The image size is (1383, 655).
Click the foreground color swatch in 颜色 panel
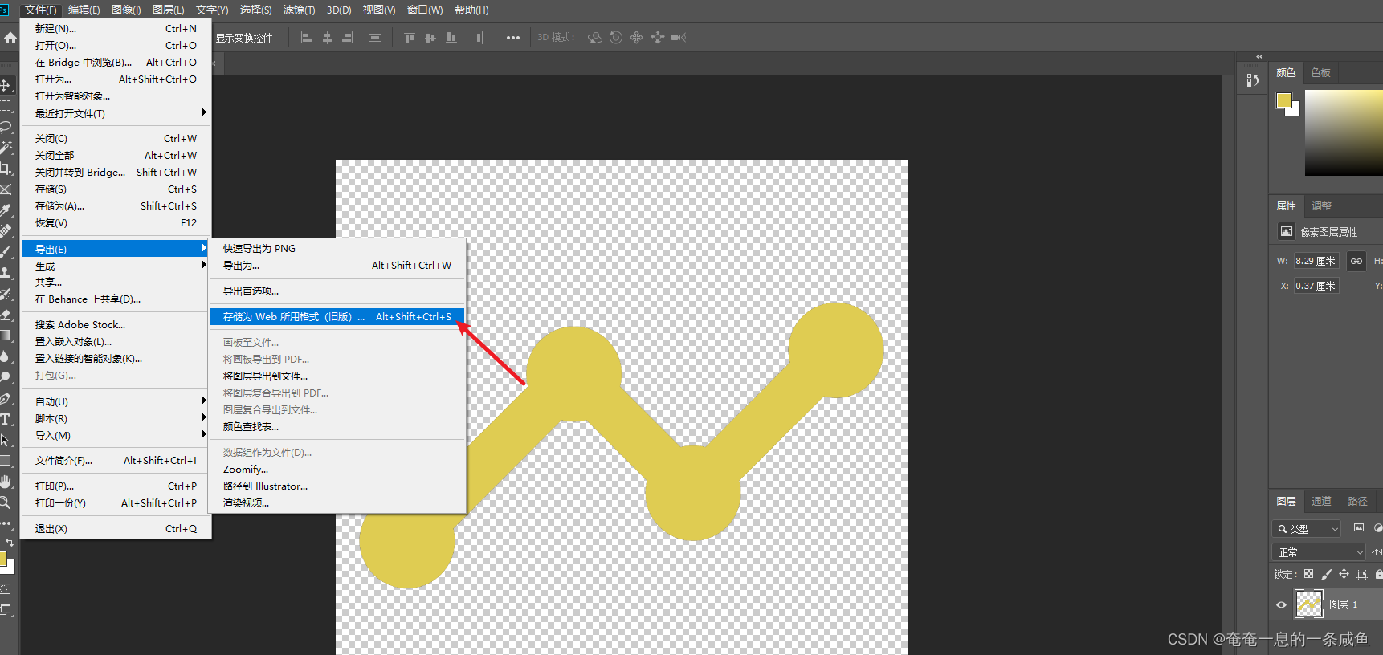(x=1284, y=100)
